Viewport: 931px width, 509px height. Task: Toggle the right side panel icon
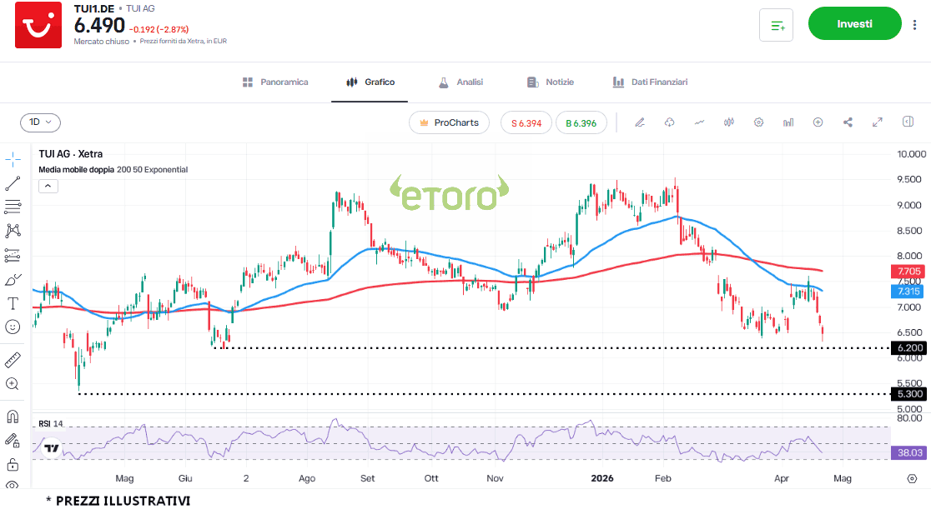tap(908, 122)
